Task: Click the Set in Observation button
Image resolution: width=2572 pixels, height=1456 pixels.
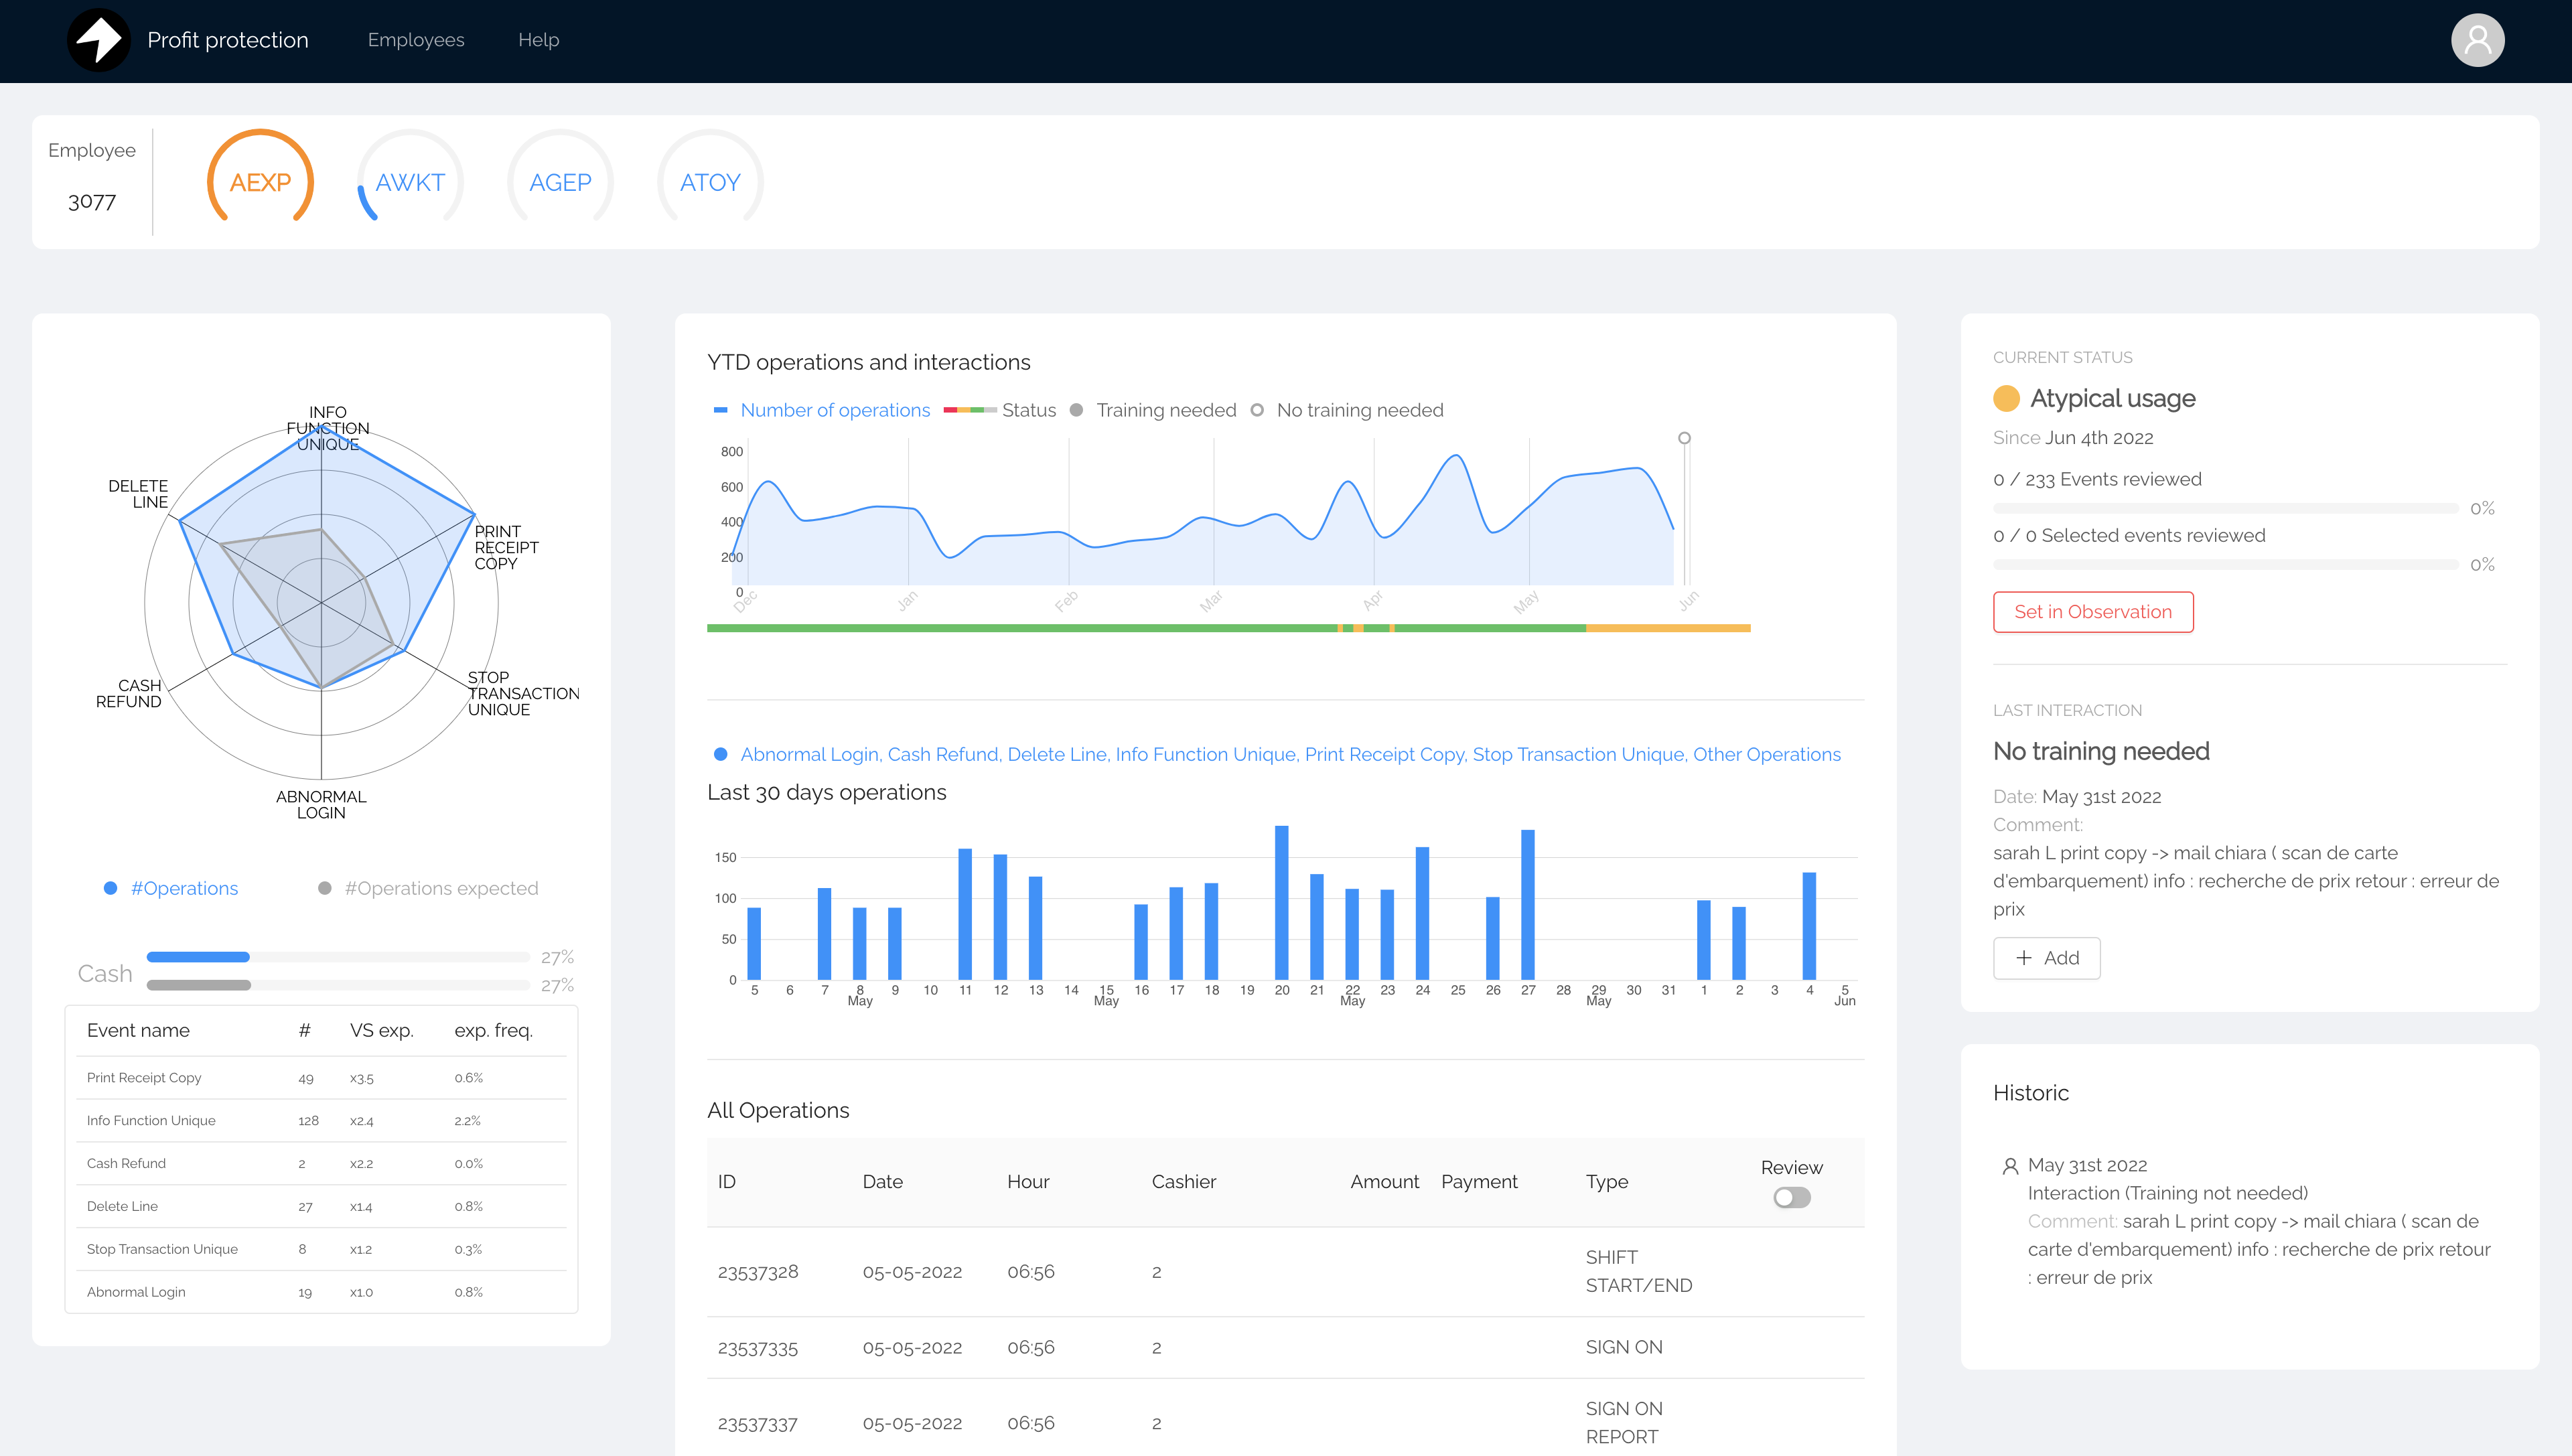Action: coord(2093,612)
